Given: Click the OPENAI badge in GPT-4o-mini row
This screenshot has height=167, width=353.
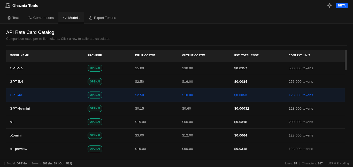Looking at the screenshot, I should pyautogui.click(x=95, y=109).
